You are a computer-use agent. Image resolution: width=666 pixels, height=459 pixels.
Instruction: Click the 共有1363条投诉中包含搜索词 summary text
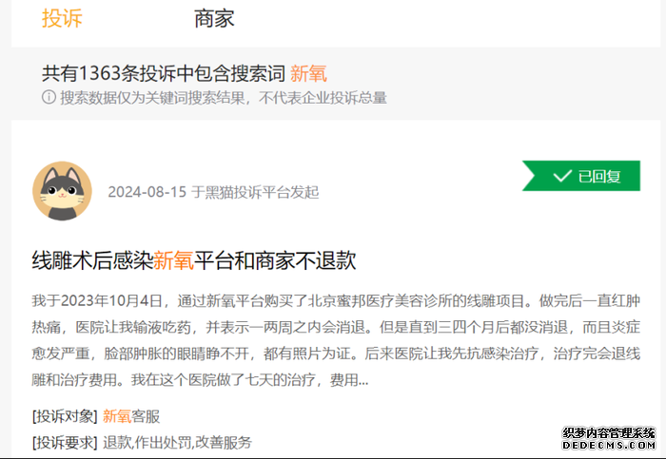coord(164,73)
